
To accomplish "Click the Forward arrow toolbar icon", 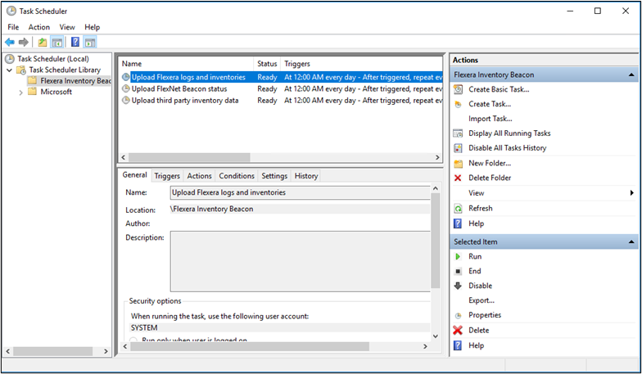I will click(x=23, y=42).
